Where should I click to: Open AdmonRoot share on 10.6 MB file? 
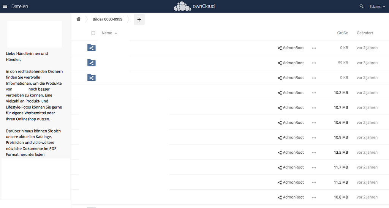tap(291, 123)
